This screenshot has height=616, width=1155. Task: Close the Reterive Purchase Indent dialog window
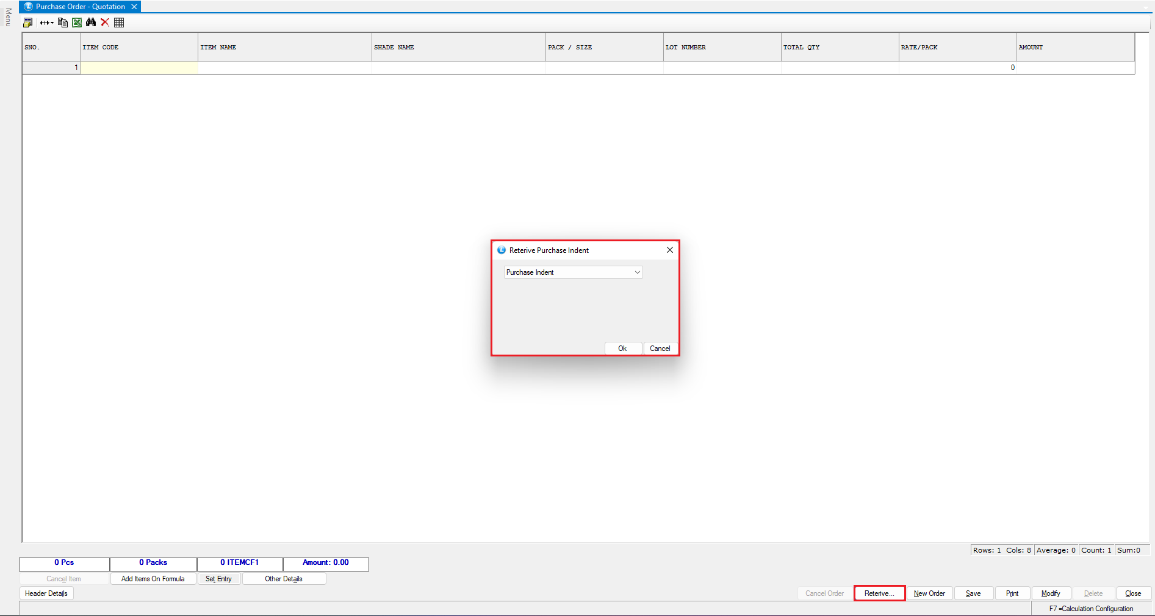(669, 250)
